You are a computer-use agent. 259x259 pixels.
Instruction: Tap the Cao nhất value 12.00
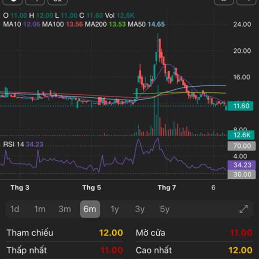[x=240, y=250]
